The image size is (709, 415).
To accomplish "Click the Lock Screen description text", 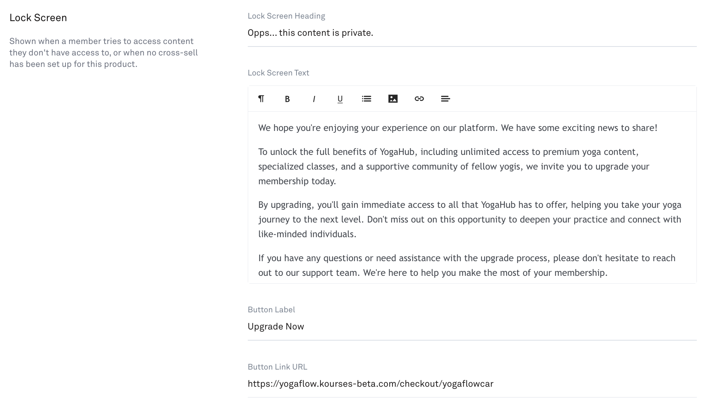I will (104, 53).
